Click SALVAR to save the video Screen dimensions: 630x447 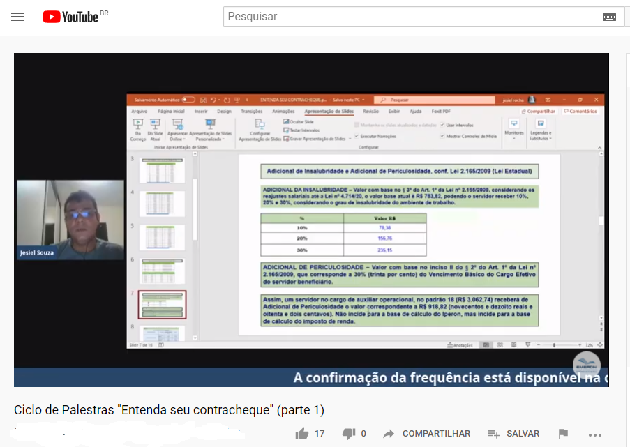pyautogui.click(x=513, y=434)
